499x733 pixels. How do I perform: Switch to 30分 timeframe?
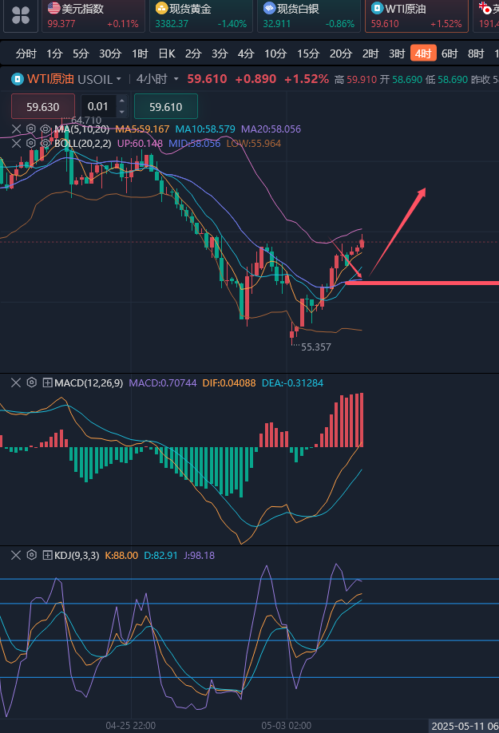pos(110,53)
